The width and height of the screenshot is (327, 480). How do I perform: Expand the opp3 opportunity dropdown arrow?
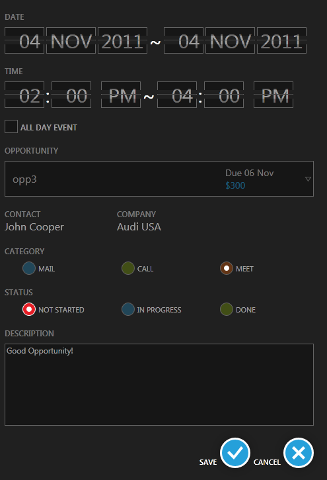tap(308, 179)
